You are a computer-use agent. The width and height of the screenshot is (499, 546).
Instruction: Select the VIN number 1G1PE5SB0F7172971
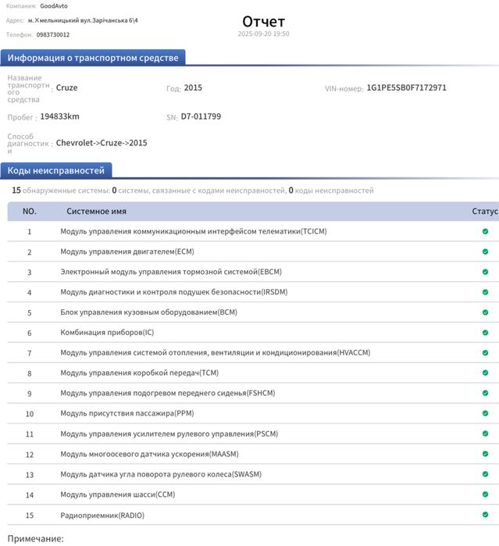406,87
